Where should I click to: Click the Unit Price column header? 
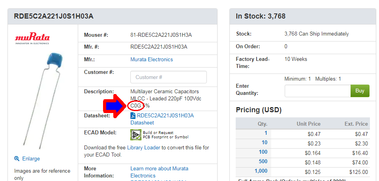(x=309, y=124)
